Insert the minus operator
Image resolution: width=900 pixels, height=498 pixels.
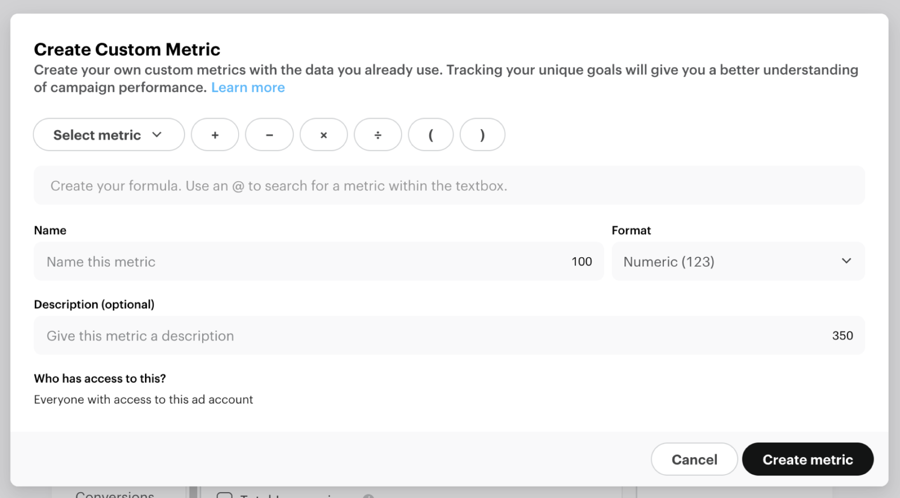[x=269, y=135]
